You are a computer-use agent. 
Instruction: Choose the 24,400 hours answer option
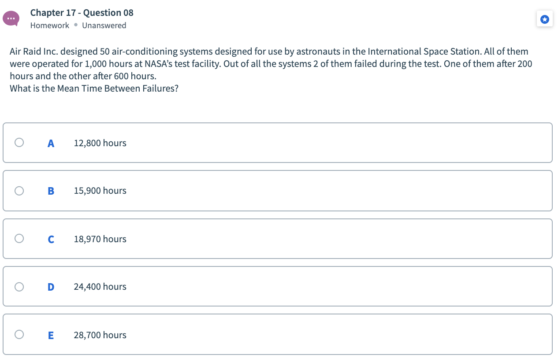tap(100, 286)
